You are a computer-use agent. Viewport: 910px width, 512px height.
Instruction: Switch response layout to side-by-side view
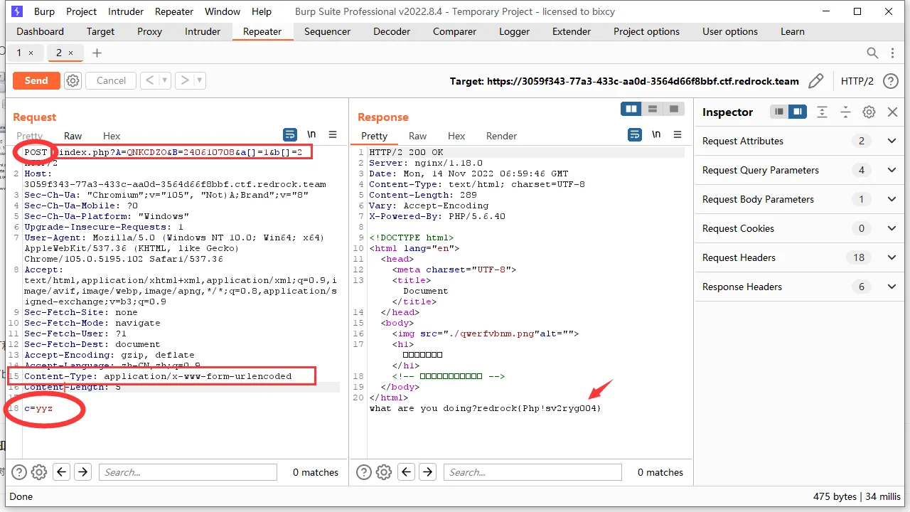pos(631,109)
